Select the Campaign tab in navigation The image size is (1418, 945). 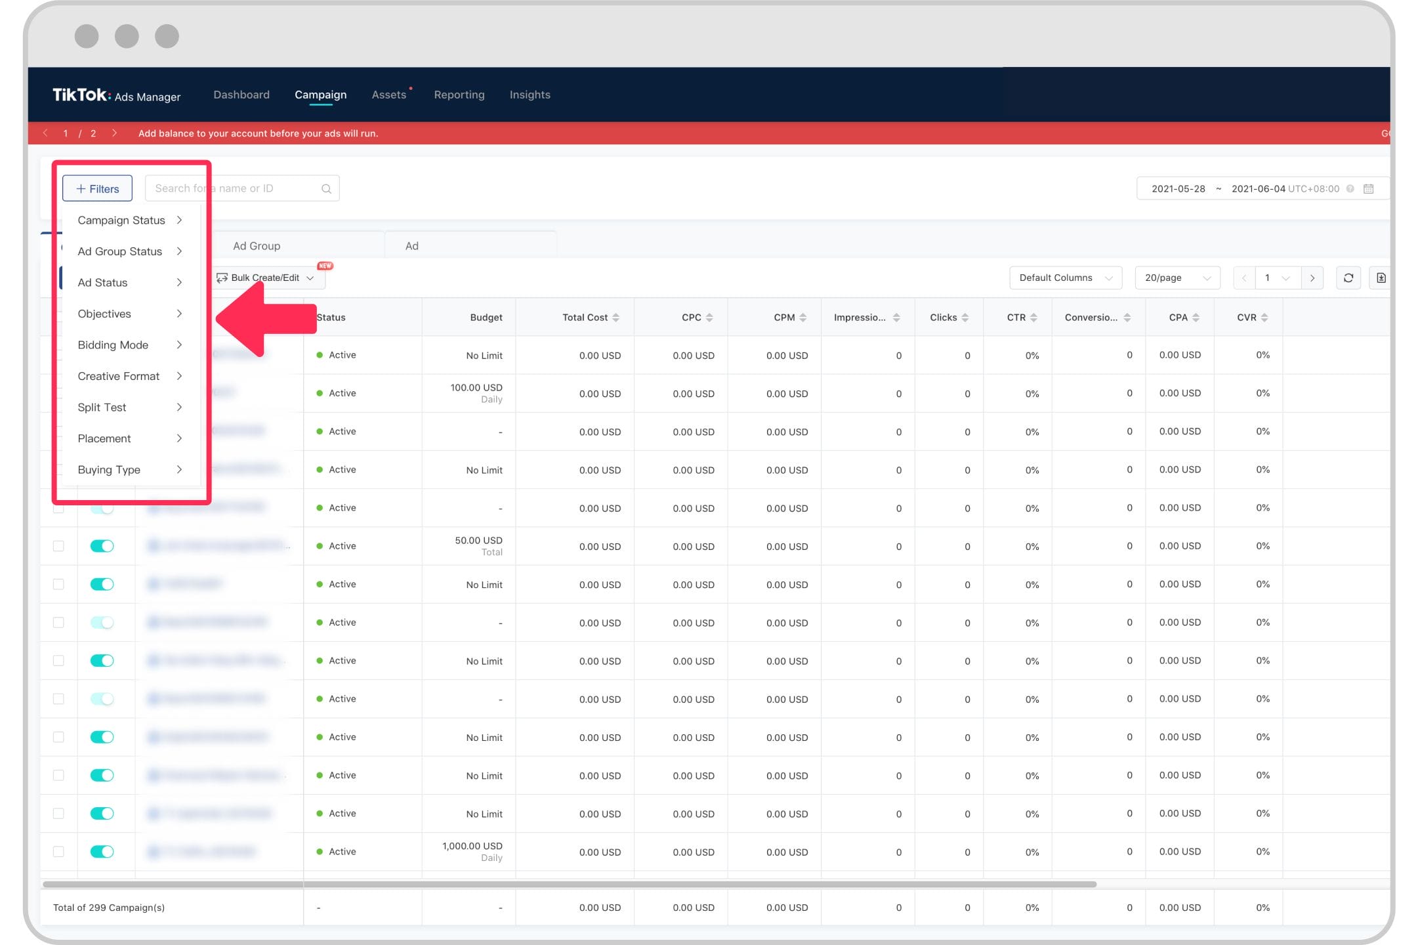click(320, 94)
